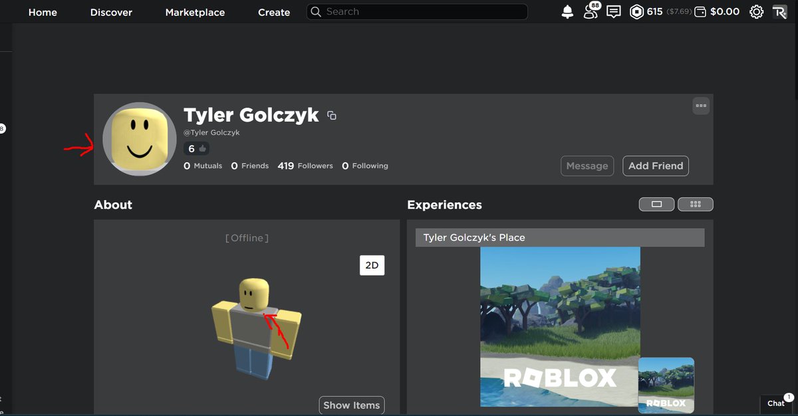Screen dimensions: 798x416
Task: View the 419 Followers list
Action: 305,165
